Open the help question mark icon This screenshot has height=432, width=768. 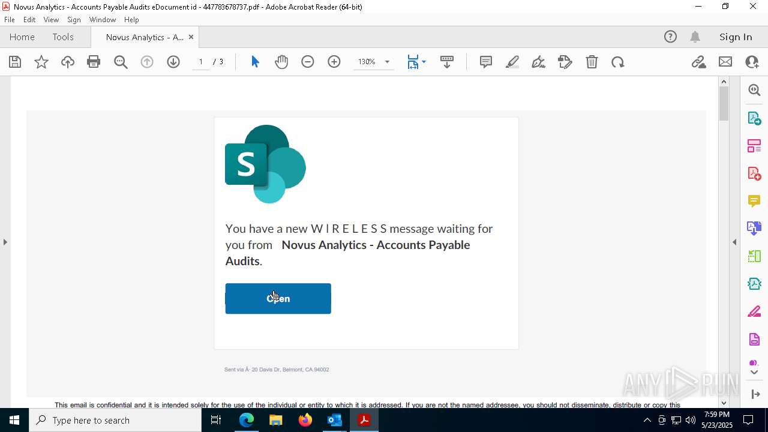click(670, 37)
